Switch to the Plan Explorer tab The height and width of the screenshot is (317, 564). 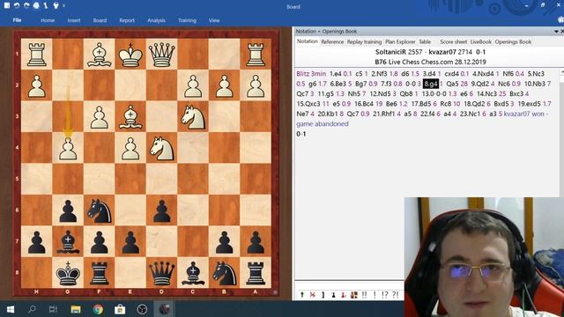coord(400,41)
